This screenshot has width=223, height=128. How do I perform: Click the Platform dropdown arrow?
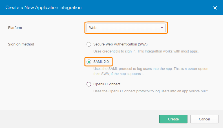pyautogui.click(x=162, y=28)
